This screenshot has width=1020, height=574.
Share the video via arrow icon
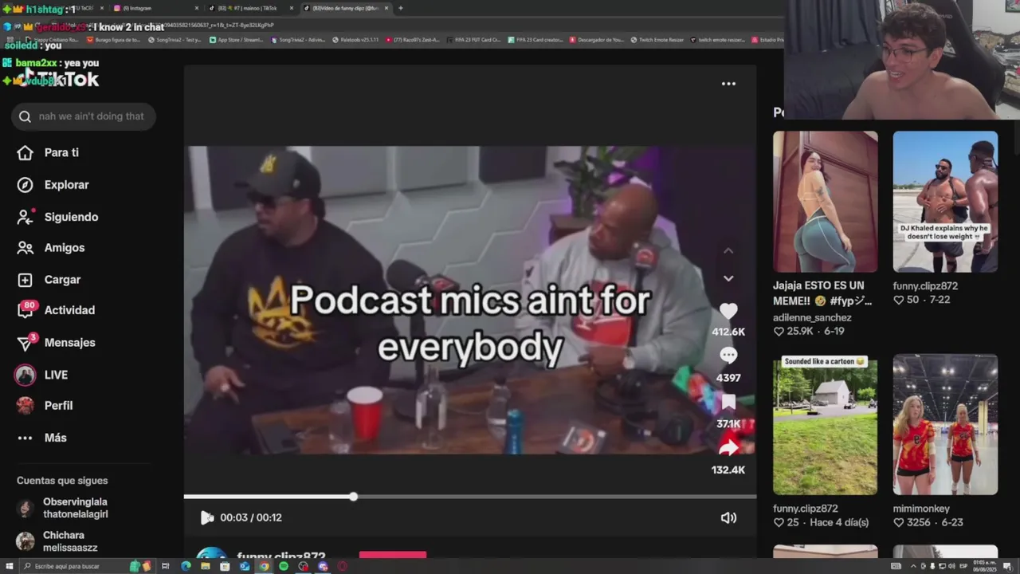(728, 448)
